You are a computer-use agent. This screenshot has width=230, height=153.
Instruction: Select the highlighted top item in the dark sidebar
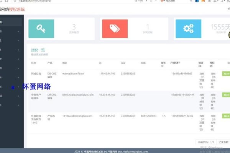coord(11,22)
